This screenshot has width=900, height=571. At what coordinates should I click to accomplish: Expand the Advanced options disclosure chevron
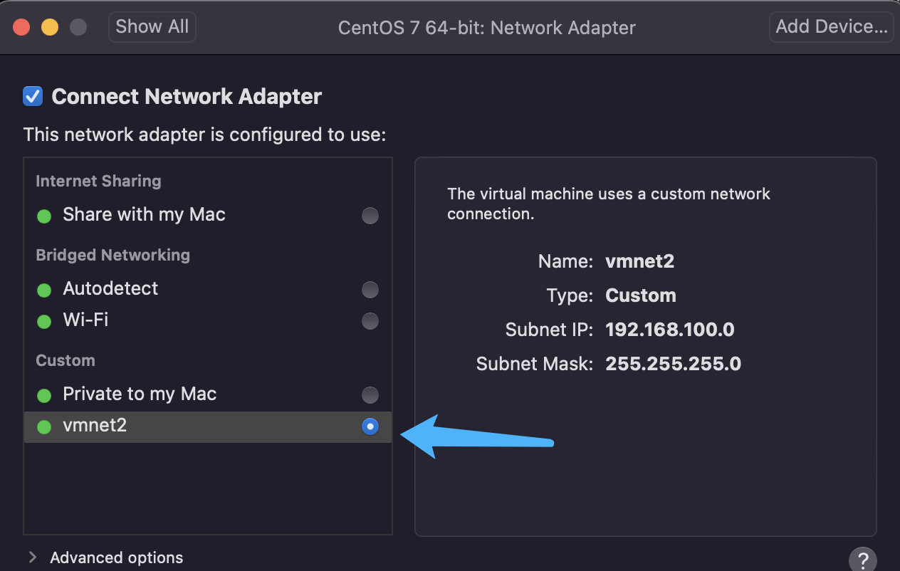click(x=32, y=557)
